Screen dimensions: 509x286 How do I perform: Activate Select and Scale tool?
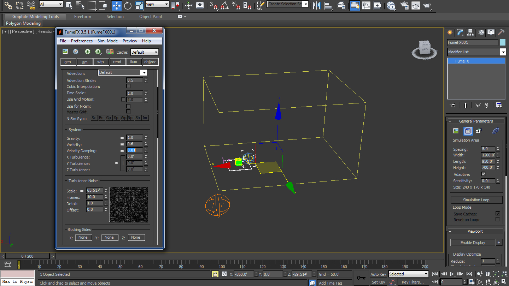point(139,5)
